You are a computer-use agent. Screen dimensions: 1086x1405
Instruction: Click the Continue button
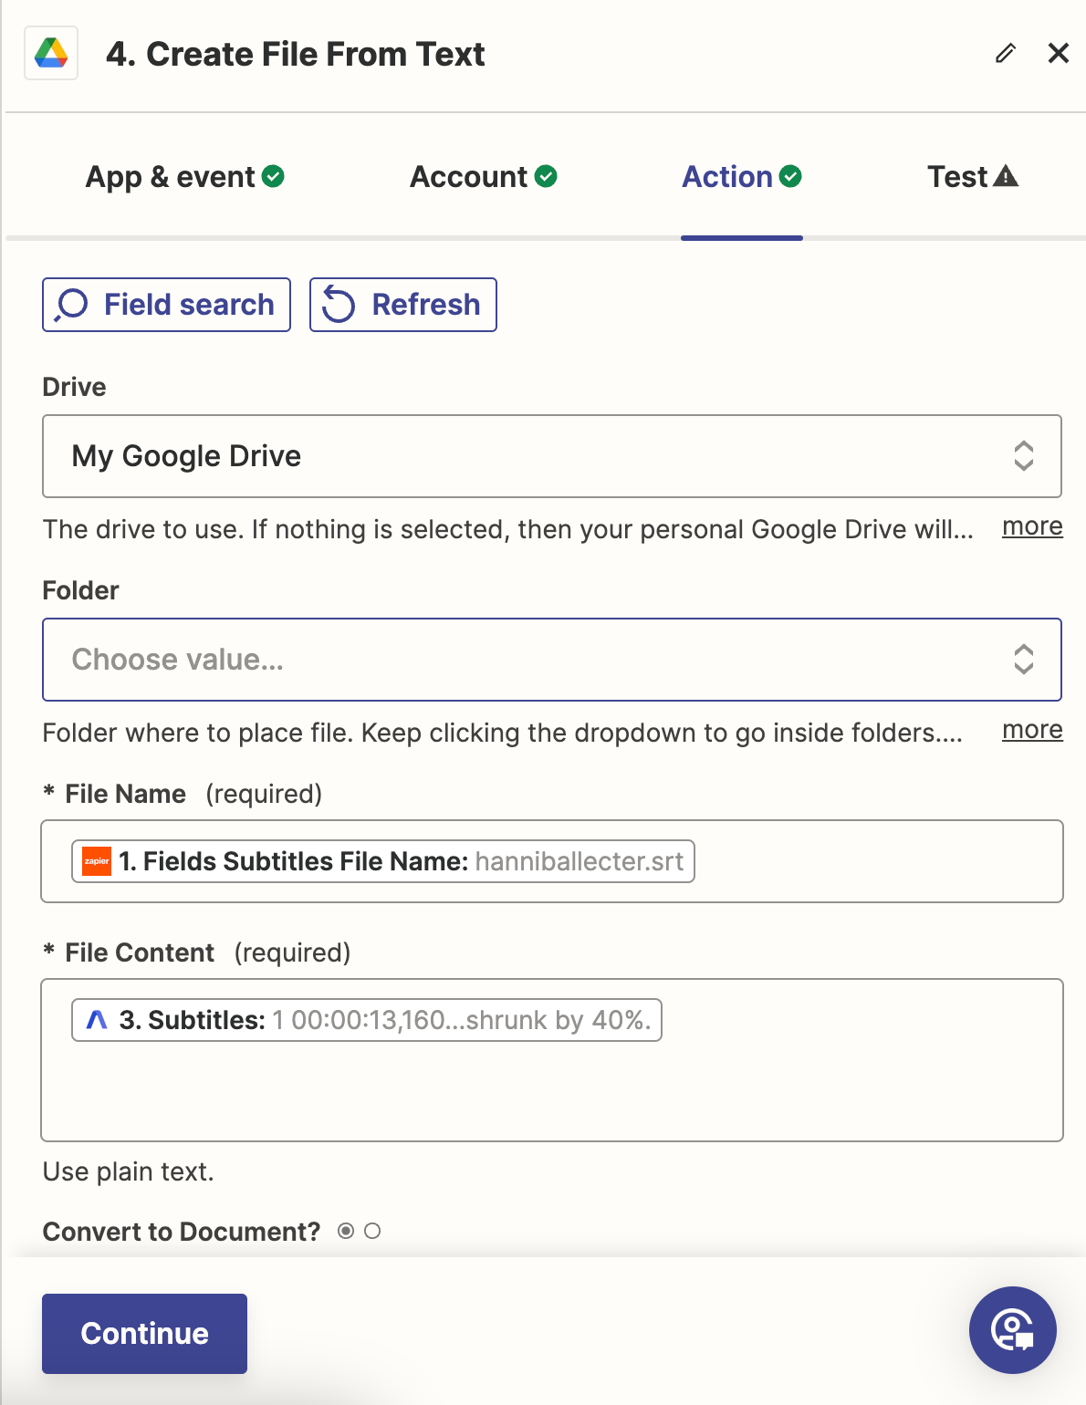(x=144, y=1334)
